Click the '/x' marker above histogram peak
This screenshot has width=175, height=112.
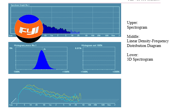(45, 49)
